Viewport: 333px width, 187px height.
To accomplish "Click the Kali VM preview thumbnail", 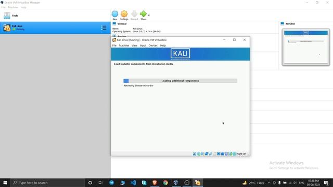I will tap(306, 47).
